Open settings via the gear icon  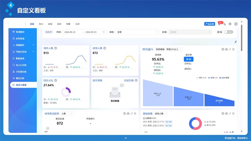click(x=230, y=24)
